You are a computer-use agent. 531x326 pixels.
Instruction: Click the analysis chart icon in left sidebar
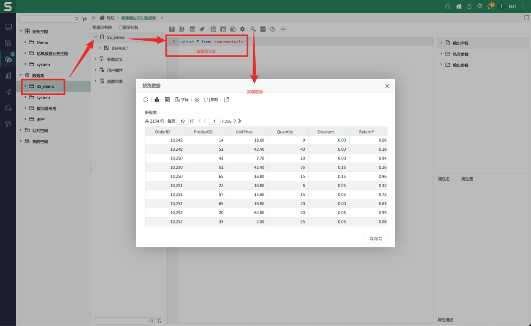8,76
